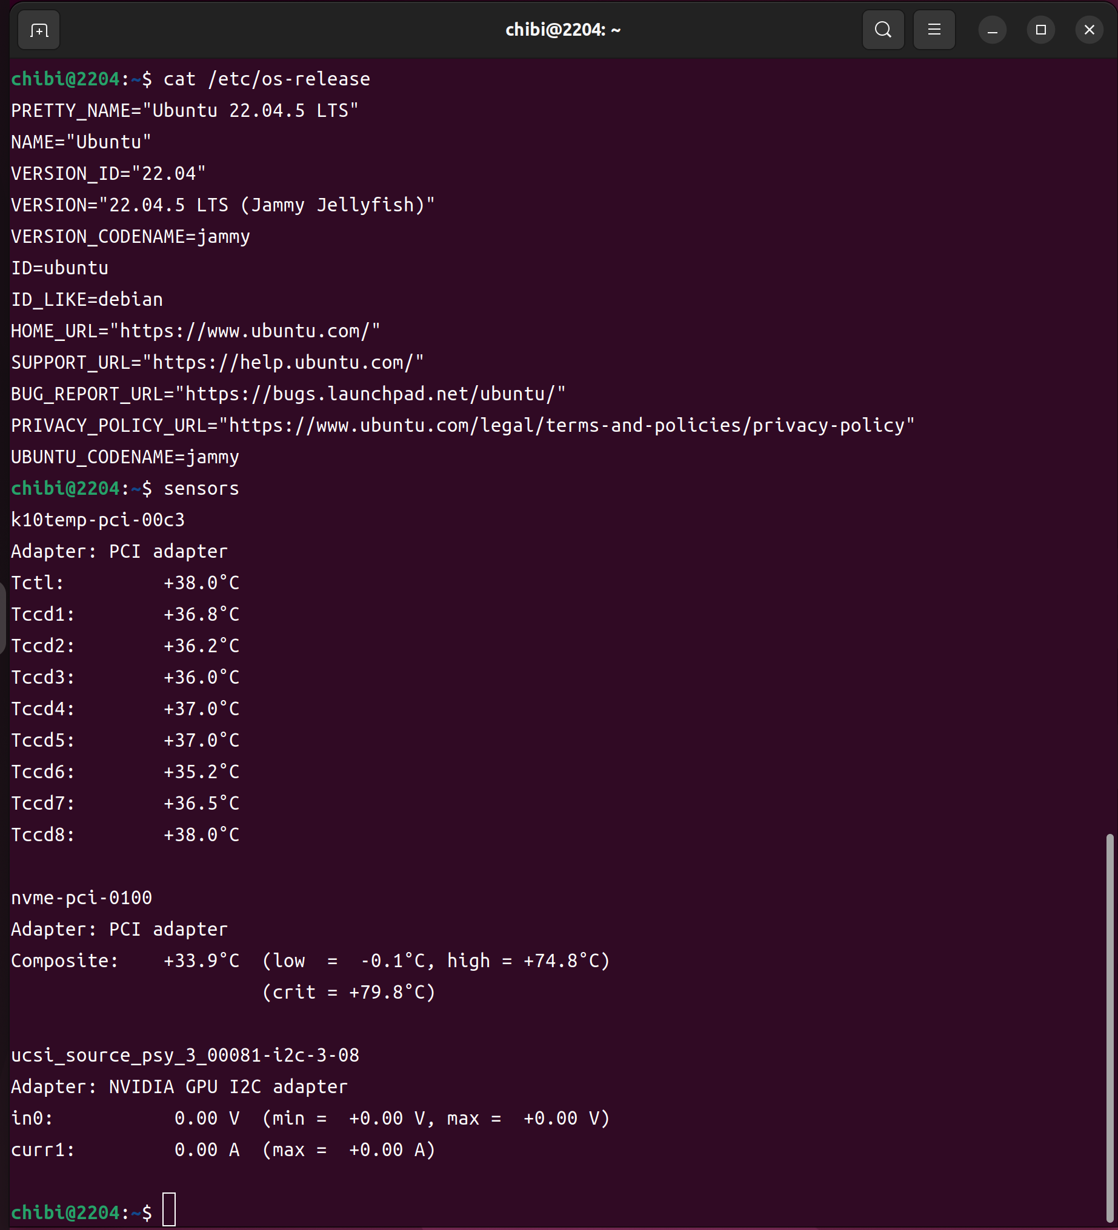The width and height of the screenshot is (1118, 1230).
Task: Click the Tctl temperature reading
Action: coord(201,583)
